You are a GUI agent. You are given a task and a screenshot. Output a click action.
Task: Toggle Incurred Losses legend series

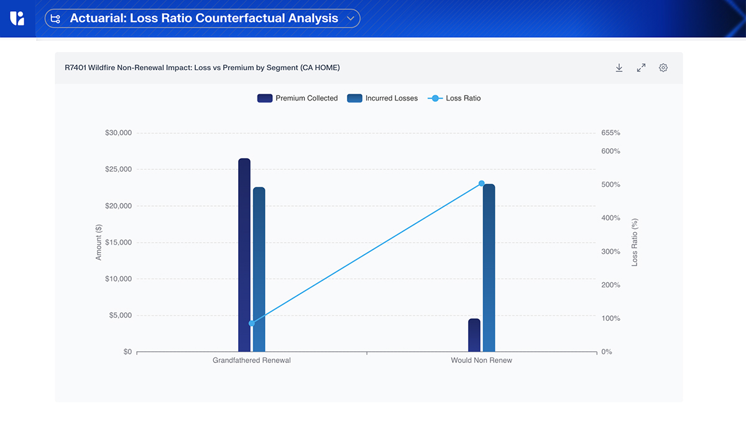click(382, 98)
